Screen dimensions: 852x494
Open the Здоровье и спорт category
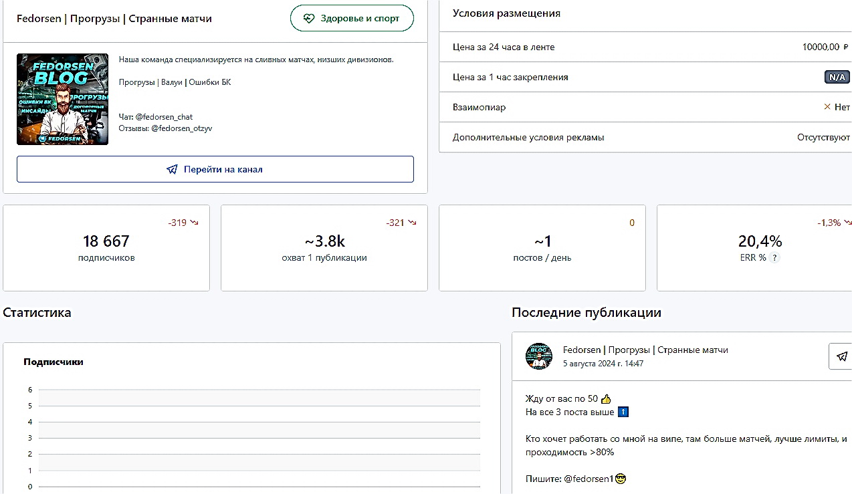click(352, 19)
